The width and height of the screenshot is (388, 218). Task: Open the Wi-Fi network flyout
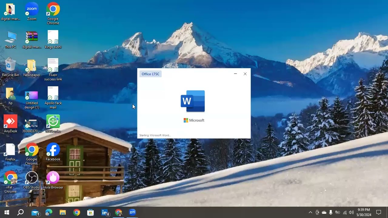345,213
